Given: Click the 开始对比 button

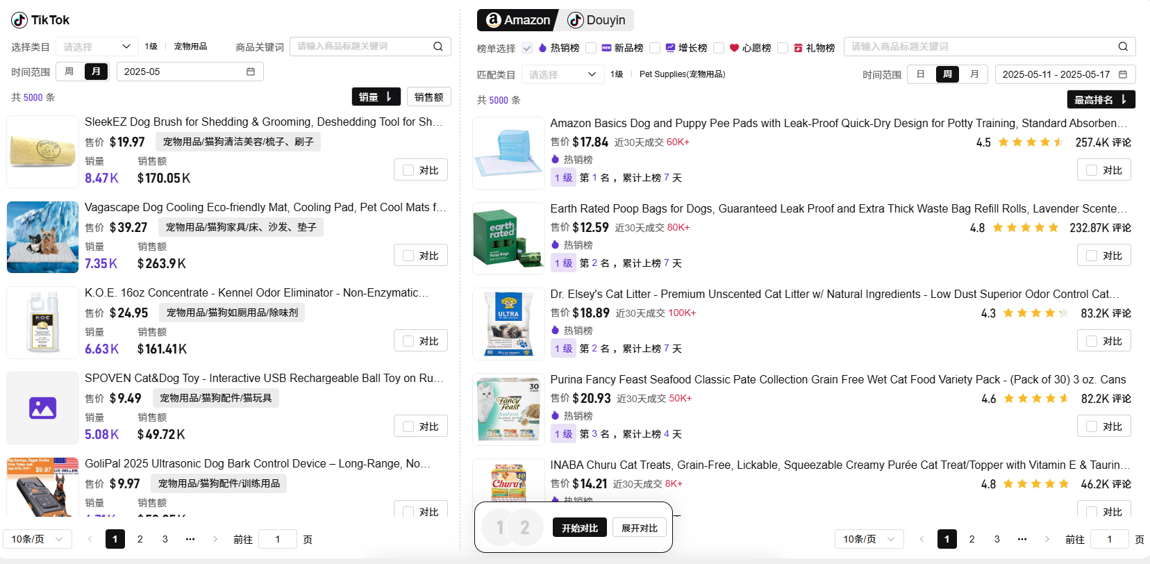Looking at the screenshot, I should 580,528.
